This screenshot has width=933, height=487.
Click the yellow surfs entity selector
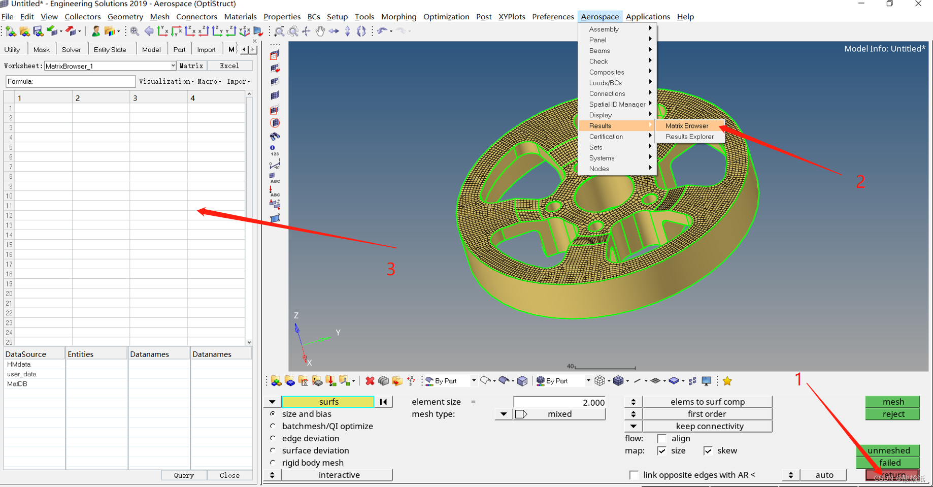pyautogui.click(x=328, y=402)
